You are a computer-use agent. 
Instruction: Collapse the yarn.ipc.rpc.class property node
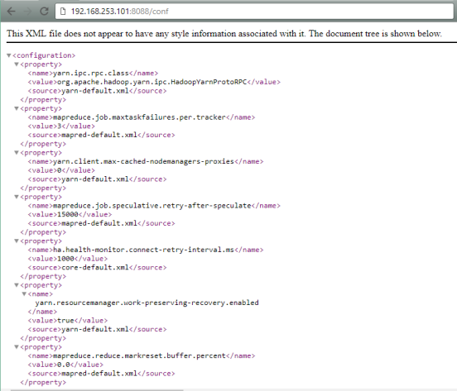(17, 64)
